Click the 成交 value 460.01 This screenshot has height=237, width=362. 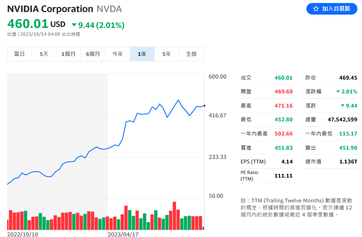click(x=283, y=78)
